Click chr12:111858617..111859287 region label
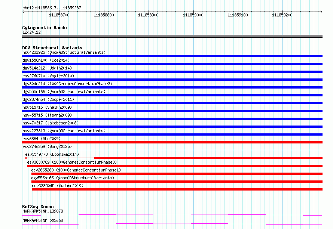This screenshot has width=333, height=229. tap(52, 8)
